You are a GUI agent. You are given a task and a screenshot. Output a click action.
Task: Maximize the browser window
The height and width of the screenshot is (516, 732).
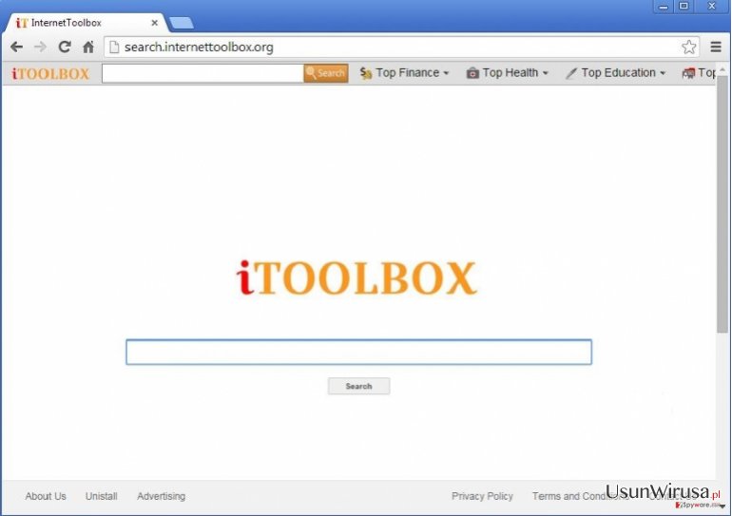(x=684, y=6)
